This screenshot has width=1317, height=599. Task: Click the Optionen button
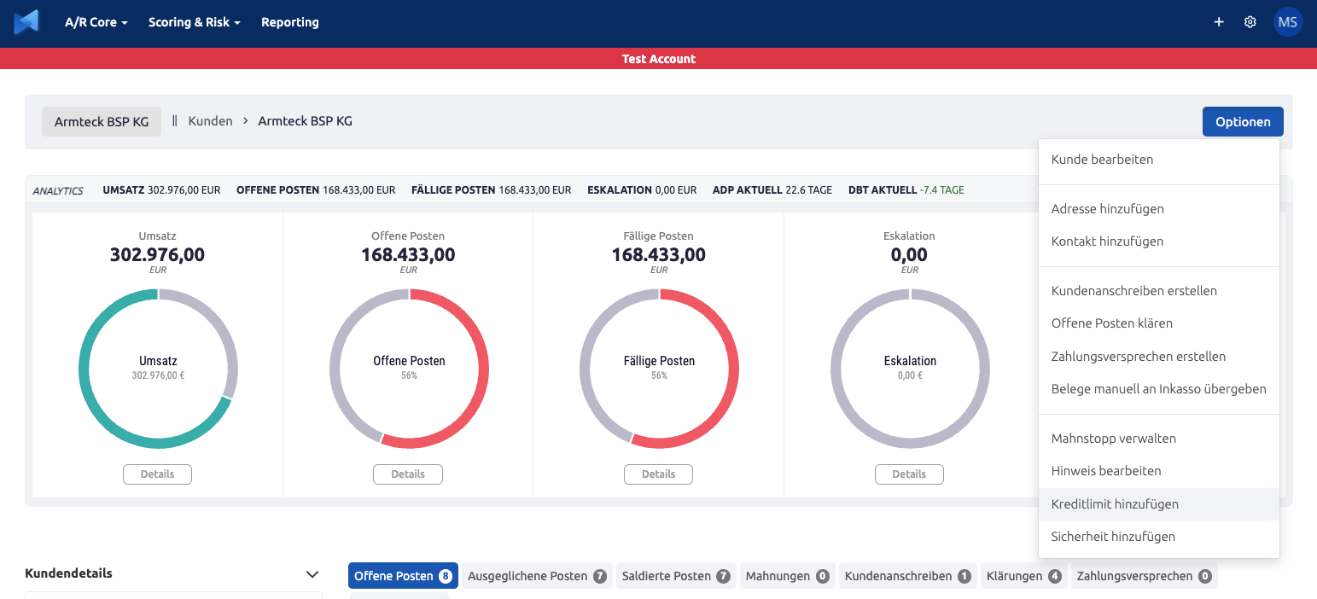click(x=1243, y=121)
